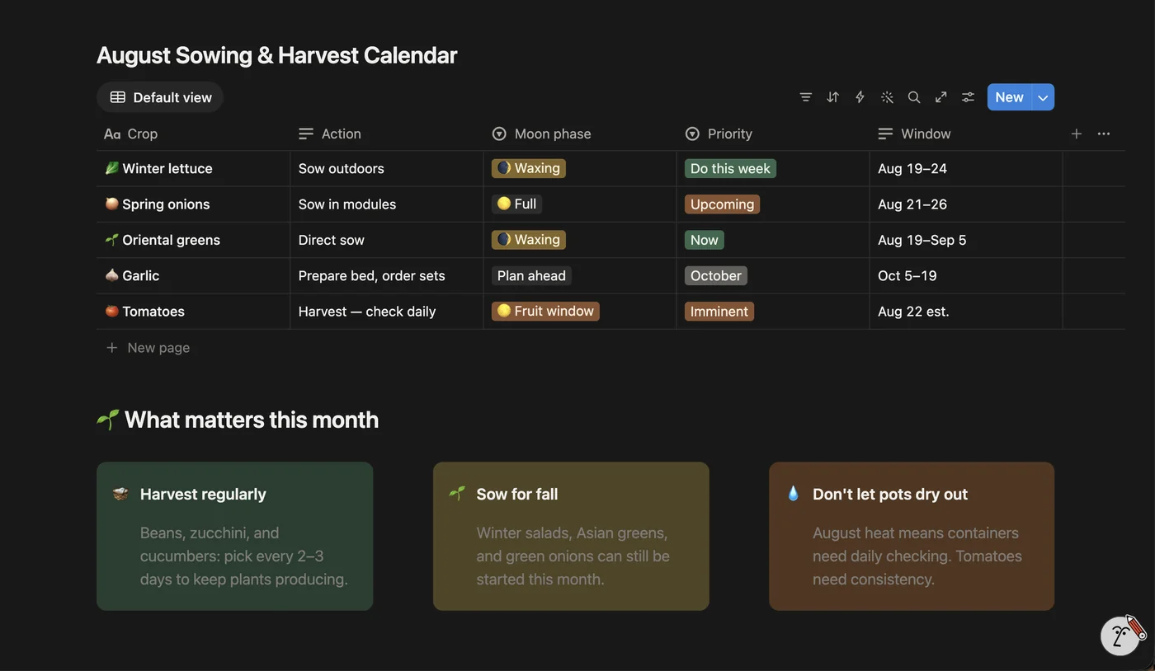Viewport: 1155px width, 671px height.
Task: Open Priority column header menu
Action: coord(772,134)
